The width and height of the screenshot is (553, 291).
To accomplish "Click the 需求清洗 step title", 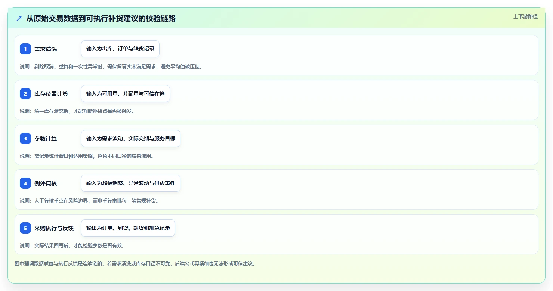I will [x=46, y=49].
